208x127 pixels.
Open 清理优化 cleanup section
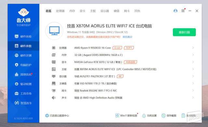point(23,74)
